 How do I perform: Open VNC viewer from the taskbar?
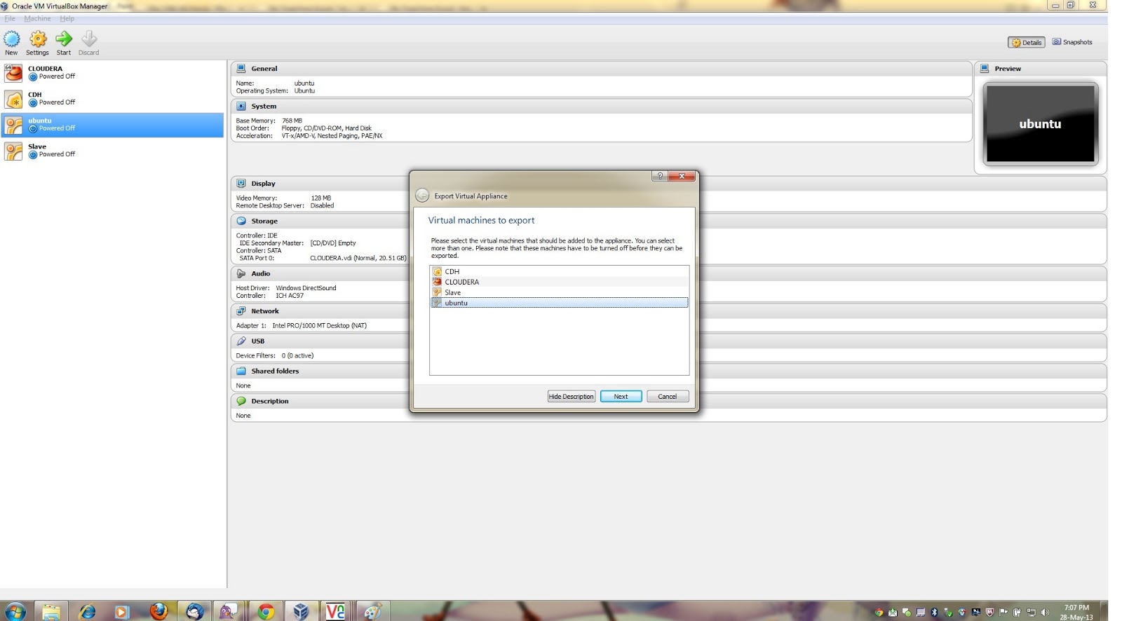click(x=336, y=611)
